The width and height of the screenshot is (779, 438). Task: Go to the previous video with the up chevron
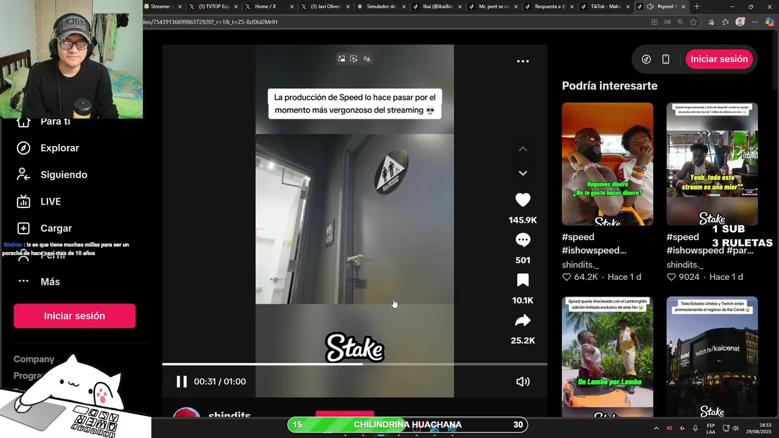point(523,149)
